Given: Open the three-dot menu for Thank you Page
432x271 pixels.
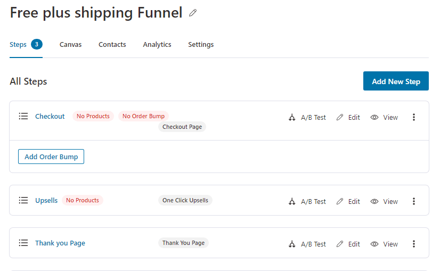Looking at the screenshot, I should pos(414,244).
